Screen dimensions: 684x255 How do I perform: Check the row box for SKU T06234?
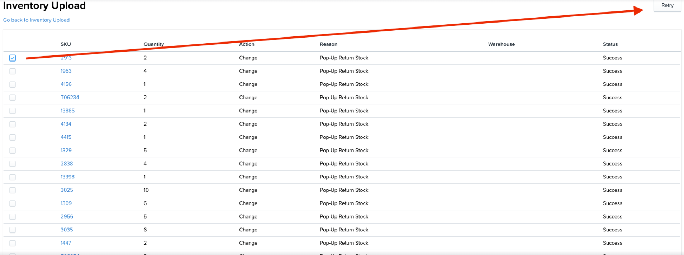(13, 98)
